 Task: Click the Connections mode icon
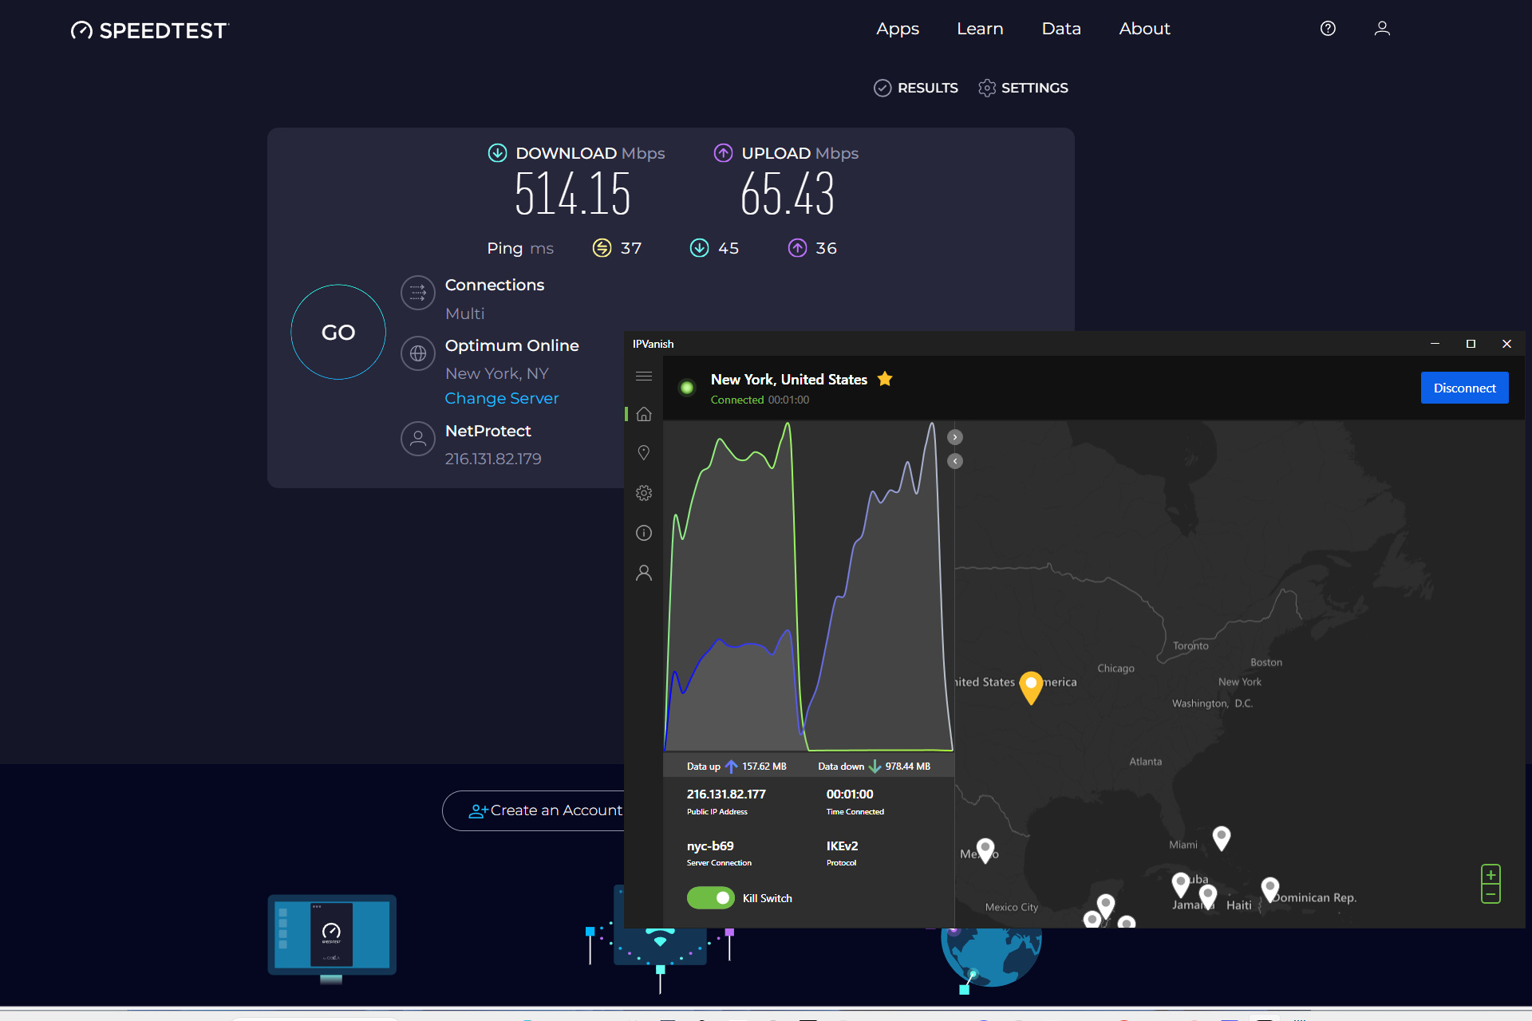(417, 293)
